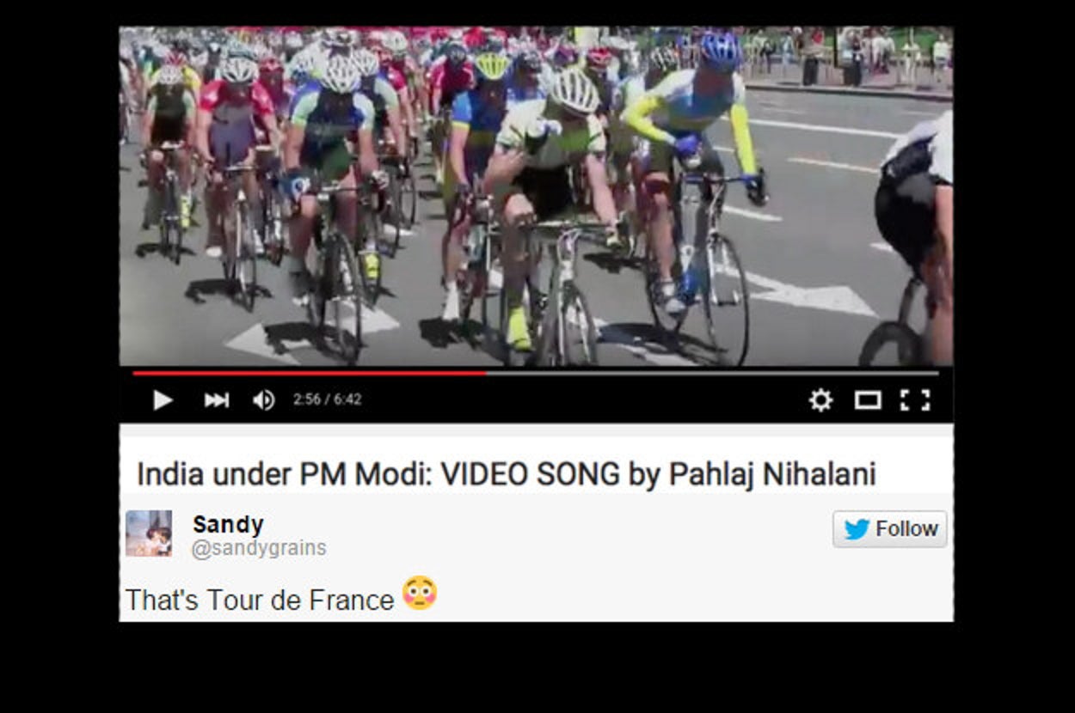Open the video settings gear
Screen dimensions: 1075x713
pos(820,400)
